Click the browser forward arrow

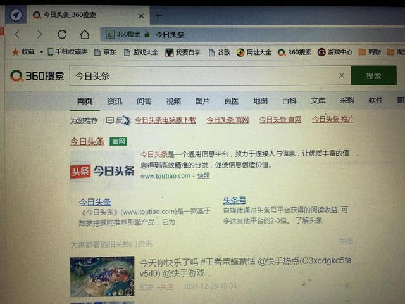pos(39,34)
